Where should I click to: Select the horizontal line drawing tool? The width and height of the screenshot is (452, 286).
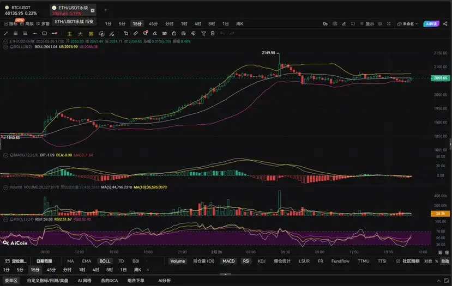point(35,33)
